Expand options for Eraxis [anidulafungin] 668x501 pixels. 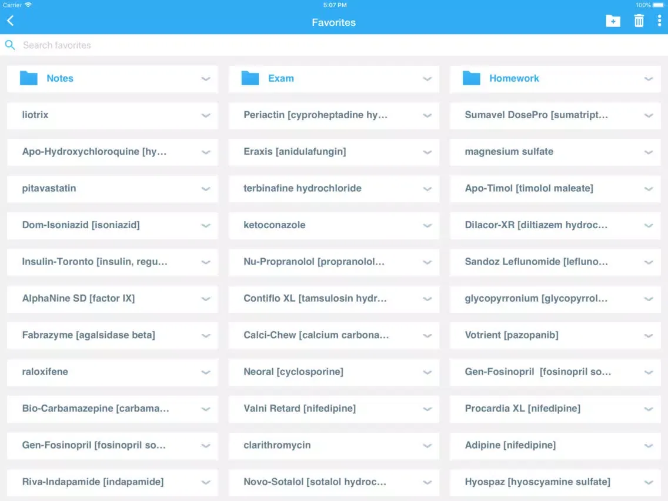click(x=427, y=152)
